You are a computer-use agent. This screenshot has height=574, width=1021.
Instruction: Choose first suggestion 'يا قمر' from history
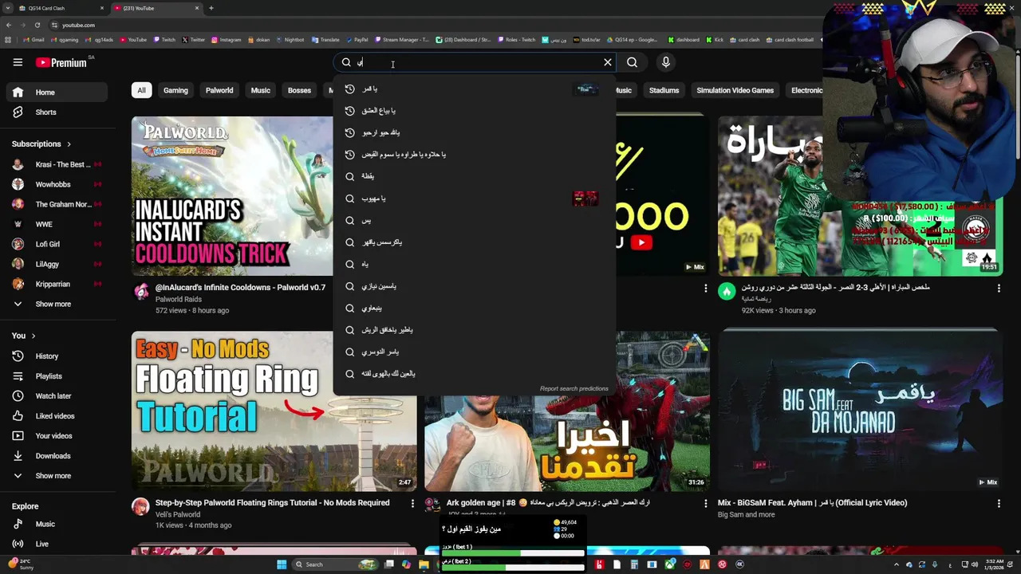click(x=475, y=88)
